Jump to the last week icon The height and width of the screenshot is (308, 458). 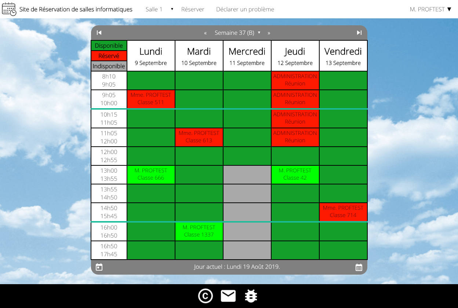(x=359, y=33)
